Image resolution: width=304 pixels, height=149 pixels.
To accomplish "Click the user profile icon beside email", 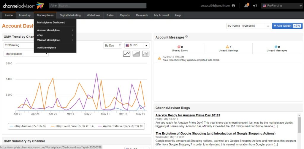I will pos(233,6).
